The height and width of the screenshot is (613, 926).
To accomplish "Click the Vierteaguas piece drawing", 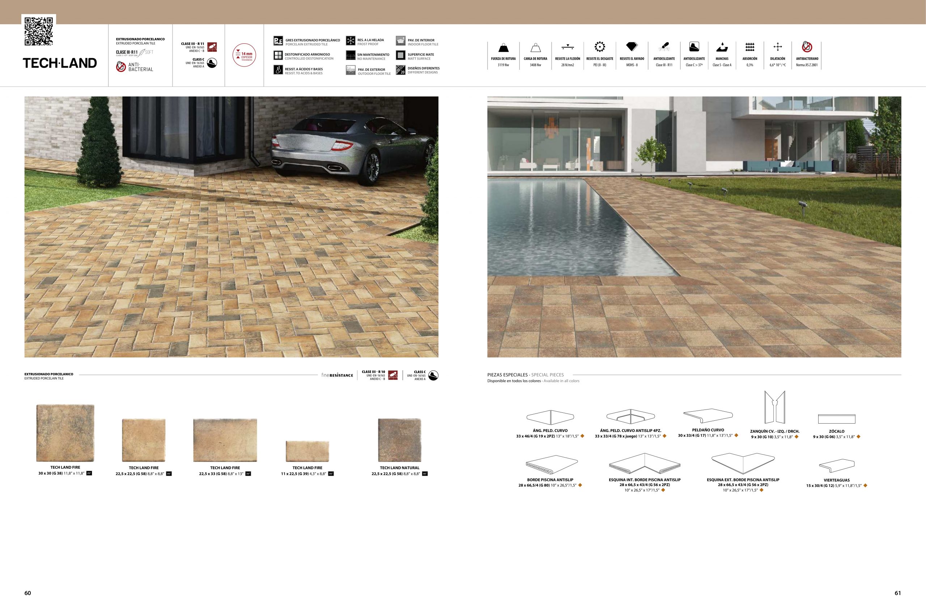I will (x=836, y=466).
